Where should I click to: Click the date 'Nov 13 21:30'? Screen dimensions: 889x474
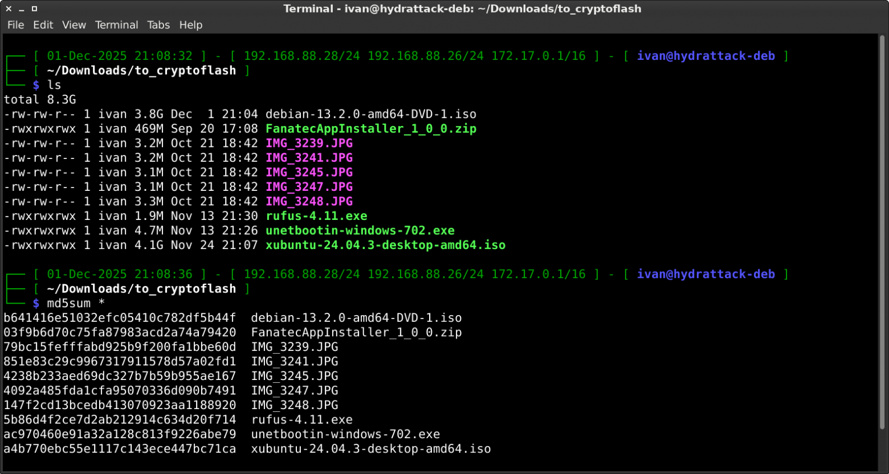click(214, 216)
